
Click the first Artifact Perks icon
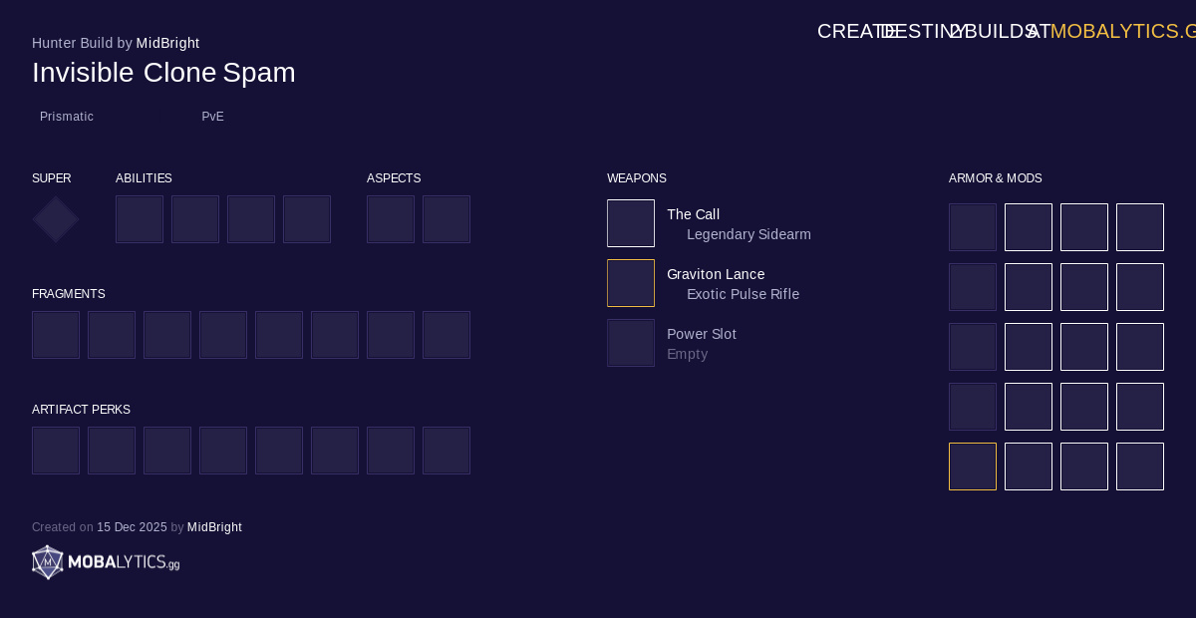(x=56, y=451)
